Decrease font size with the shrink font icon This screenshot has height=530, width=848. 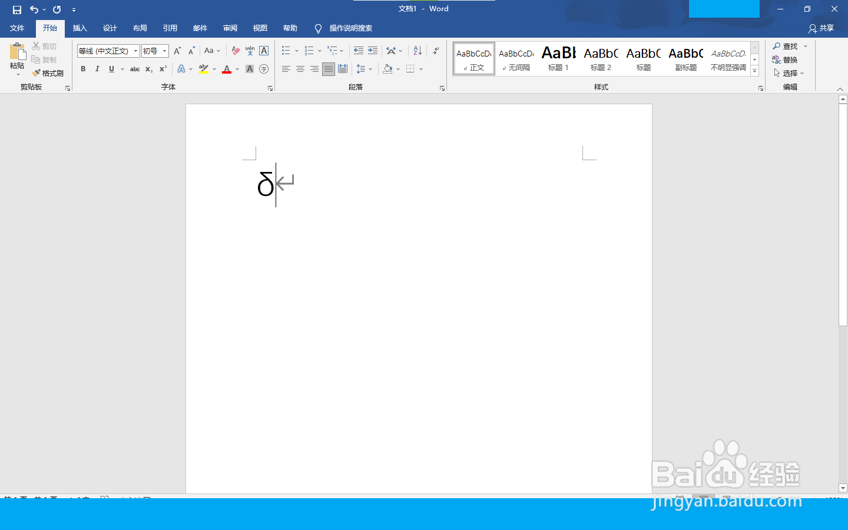coord(191,51)
